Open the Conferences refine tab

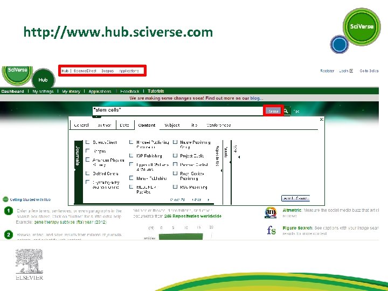coord(219,125)
